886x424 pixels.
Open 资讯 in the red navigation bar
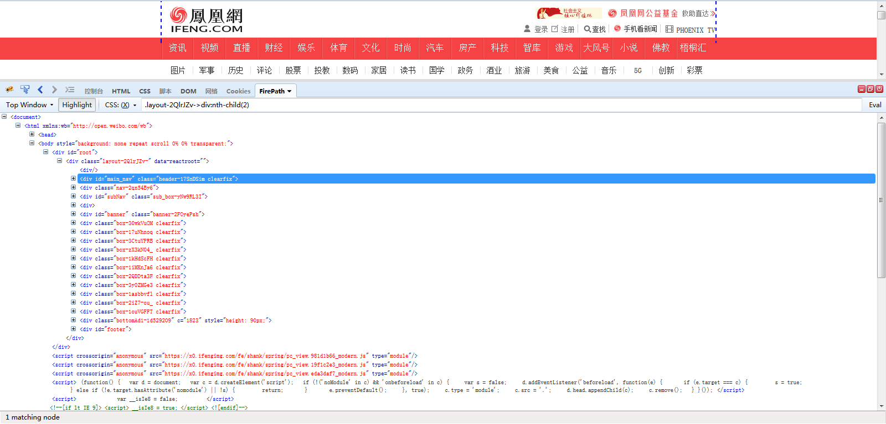177,48
